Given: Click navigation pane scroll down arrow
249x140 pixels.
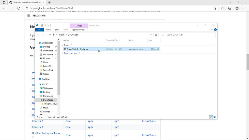Looking at the screenshot, I should click(x=59, y=114).
